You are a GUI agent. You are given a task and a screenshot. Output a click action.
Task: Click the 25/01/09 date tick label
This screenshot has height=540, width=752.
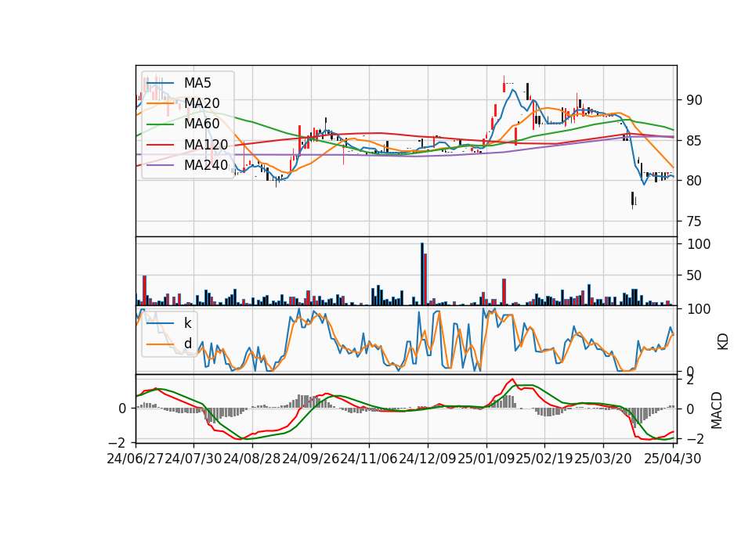[x=486, y=459]
